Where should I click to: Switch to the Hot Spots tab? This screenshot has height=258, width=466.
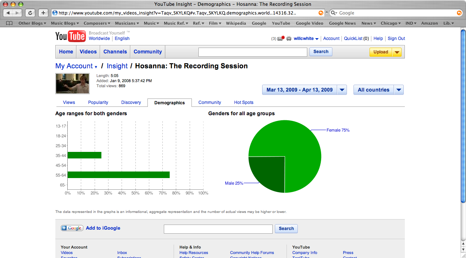click(x=244, y=102)
